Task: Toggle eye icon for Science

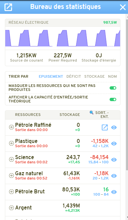Action: 114,160
